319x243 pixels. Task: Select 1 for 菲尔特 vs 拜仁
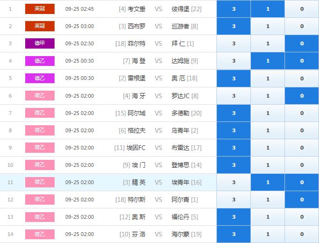coord(268,43)
